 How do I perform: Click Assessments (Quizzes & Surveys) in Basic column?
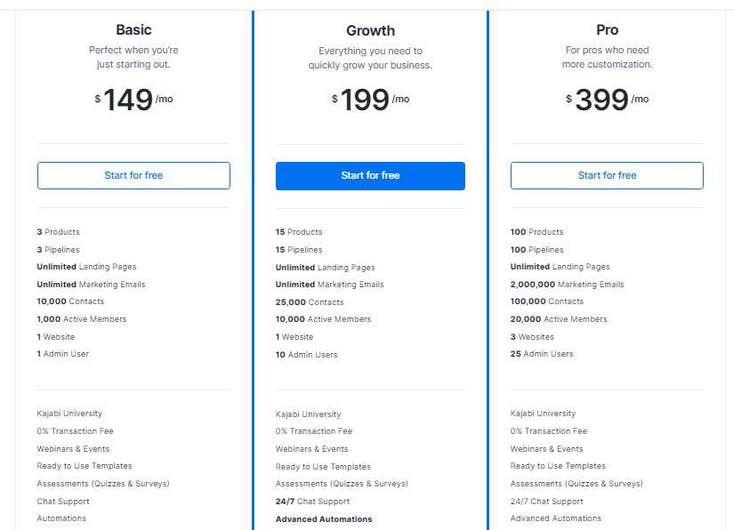(x=103, y=484)
